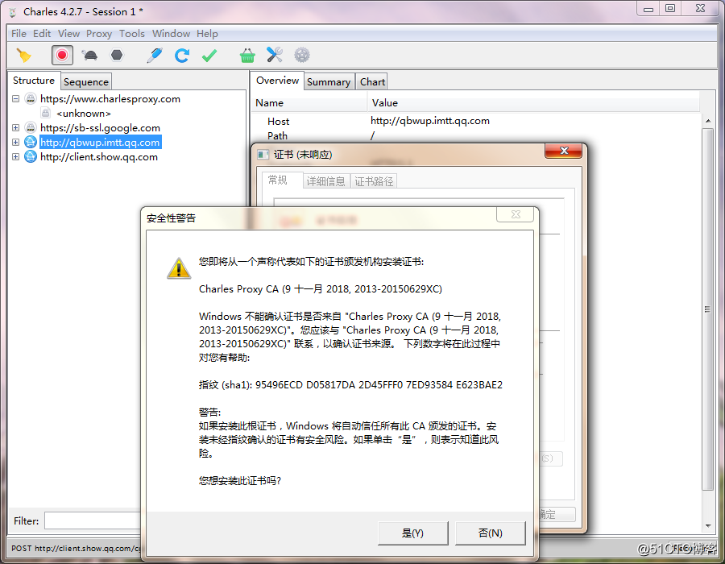Screen dimensions: 725x564
Task: Open the 详细信息 tab in certificate window
Action: click(x=326, y=181)
